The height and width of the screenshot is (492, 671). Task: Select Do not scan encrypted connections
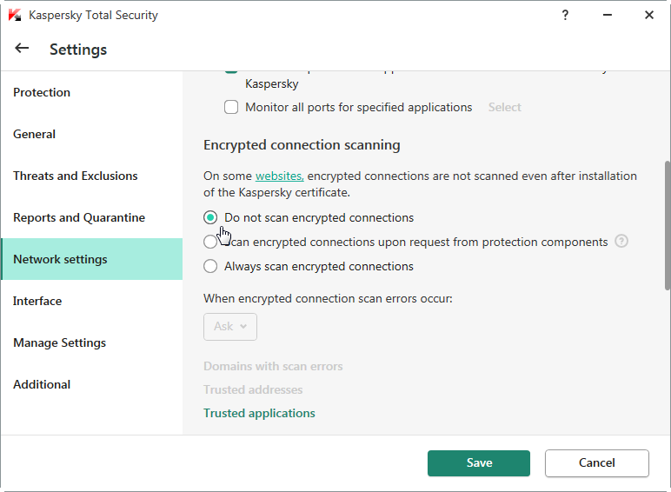(210, 217)
